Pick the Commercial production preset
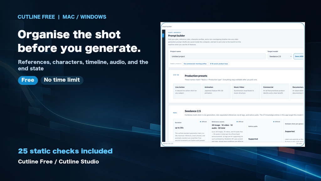The width and height of the screenshot is (321, 181). (275, 91)
